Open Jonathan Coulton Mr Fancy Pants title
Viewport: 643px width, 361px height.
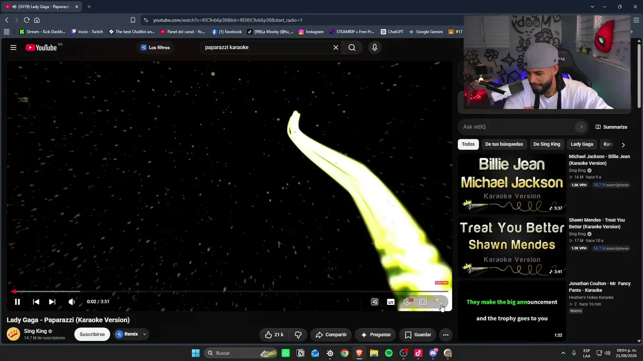pyautogui.click(x=600, y=287)
